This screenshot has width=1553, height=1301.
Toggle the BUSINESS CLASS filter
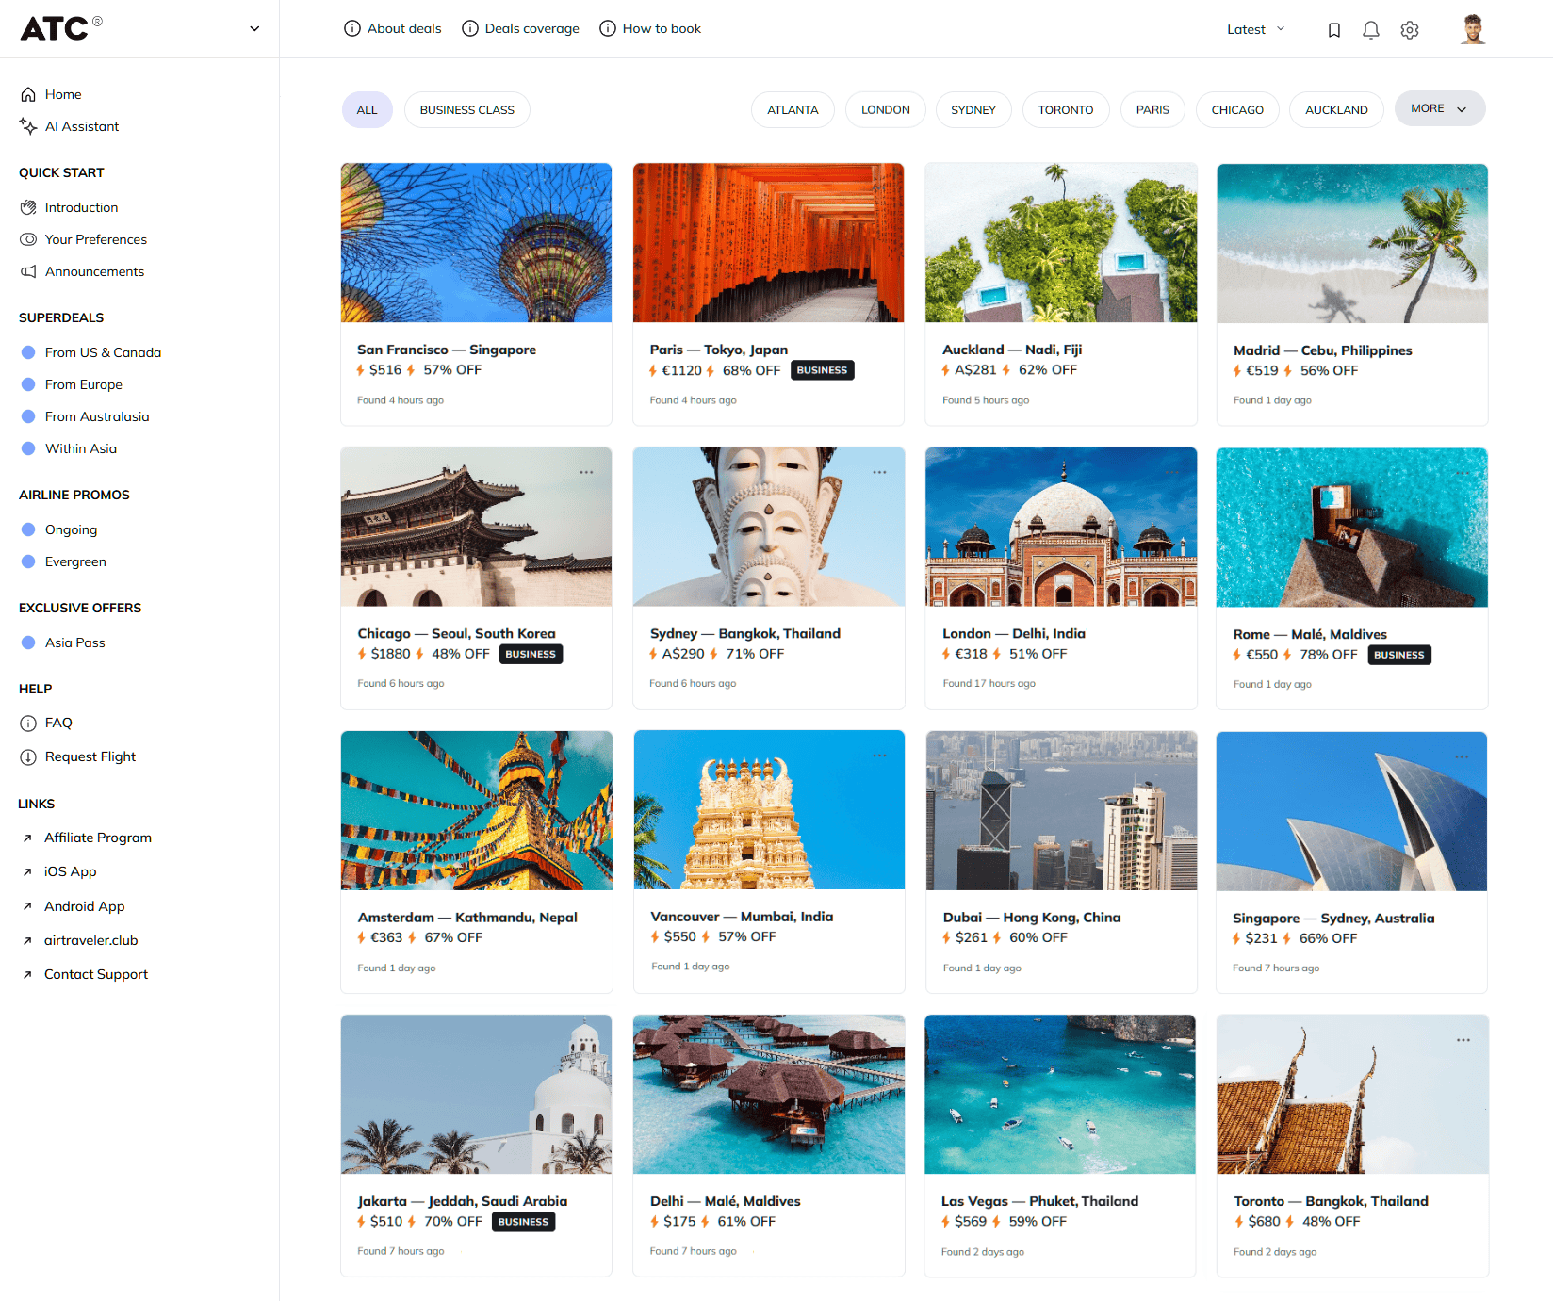coord(466,110)
